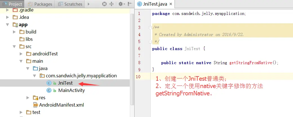Click the lock badge beside JniTest
The image size is (293, 117).
coord(54,83)
